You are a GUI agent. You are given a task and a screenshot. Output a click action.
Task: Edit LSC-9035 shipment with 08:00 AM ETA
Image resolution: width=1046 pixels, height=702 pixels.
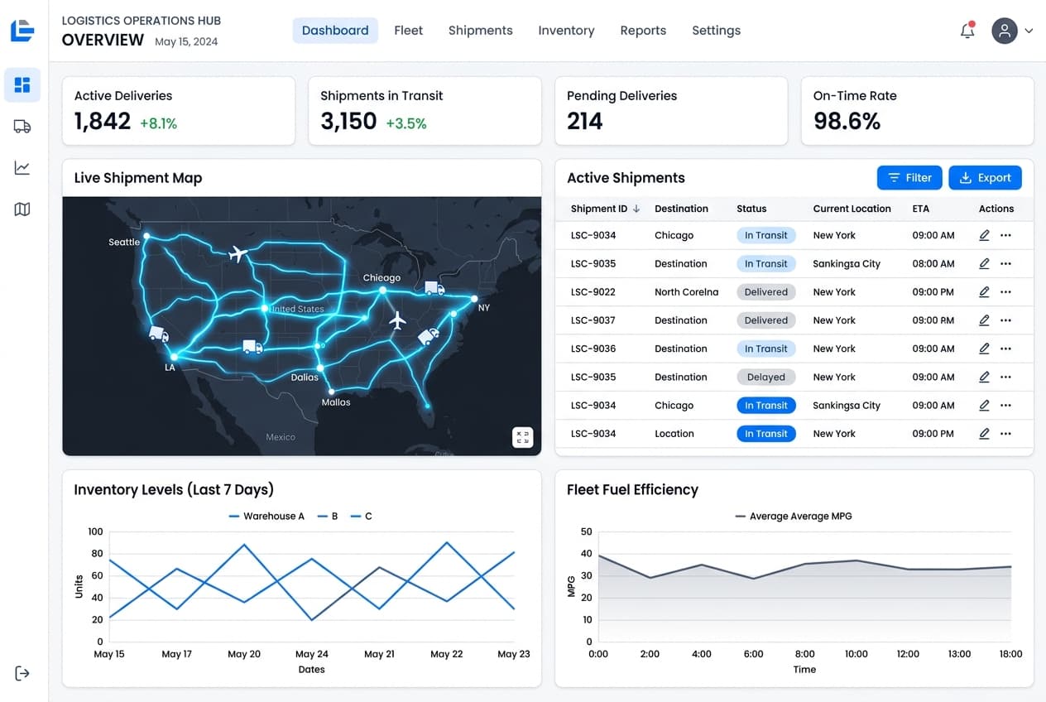984,264
